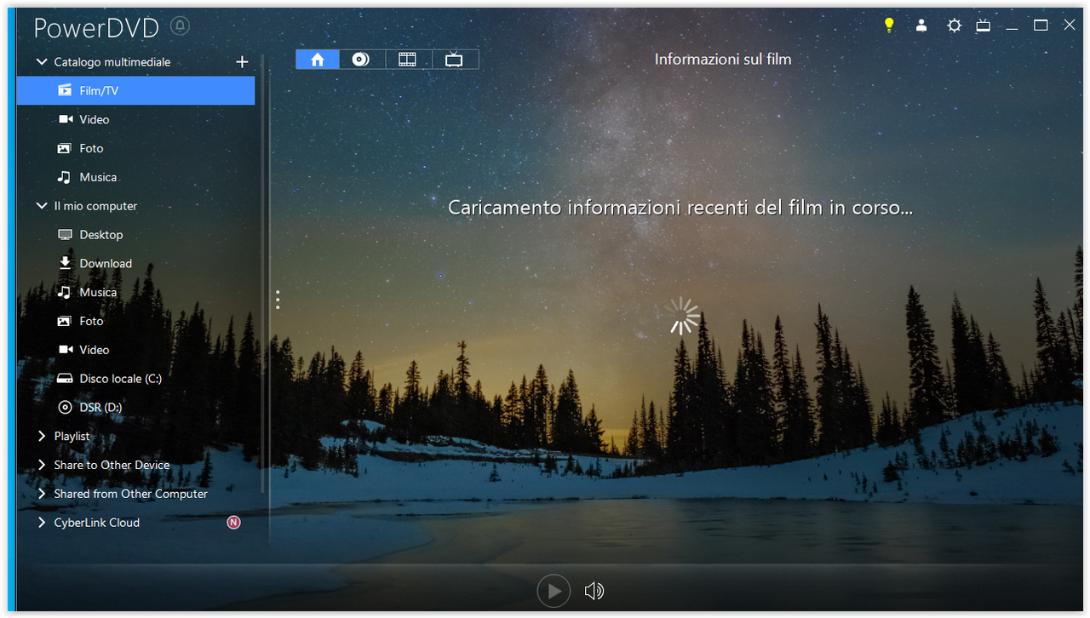Expand Shared from Other Computer

(x=42, y=494)
